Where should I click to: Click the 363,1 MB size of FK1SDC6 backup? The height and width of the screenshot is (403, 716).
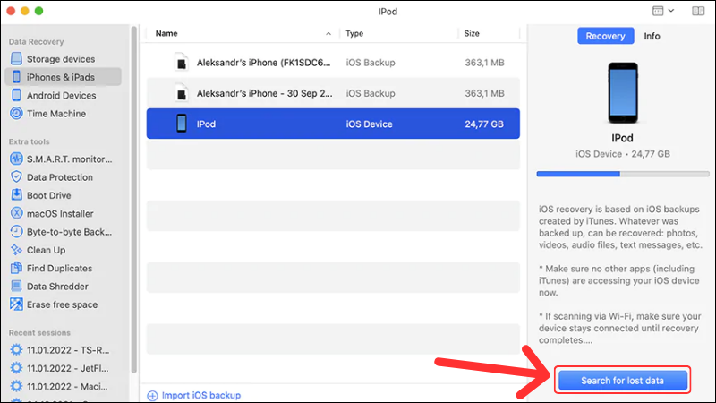(x=484, y=63)
